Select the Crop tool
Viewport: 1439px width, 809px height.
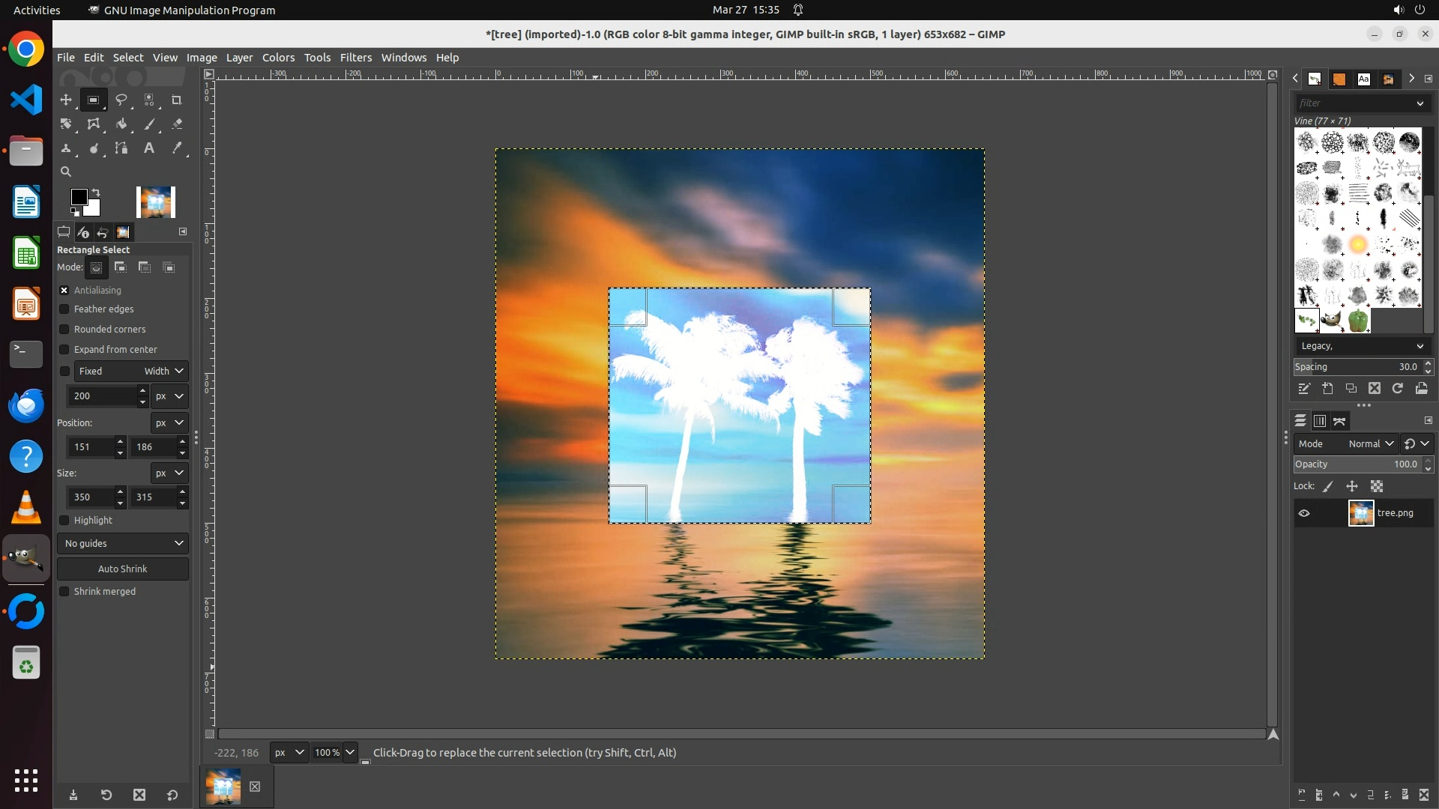(176, 100)
